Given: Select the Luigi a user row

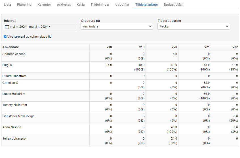Looking at the screenshot, I should coord(120,67).
